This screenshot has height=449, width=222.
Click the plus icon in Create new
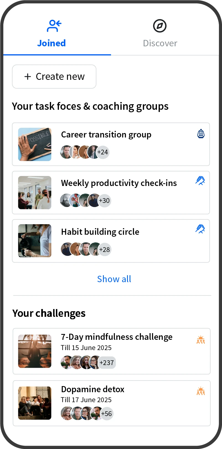[x=28, y=76]
